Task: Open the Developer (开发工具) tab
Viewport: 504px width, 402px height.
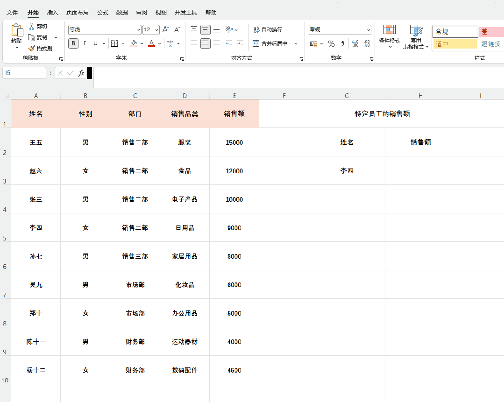Action: (186, 13)
